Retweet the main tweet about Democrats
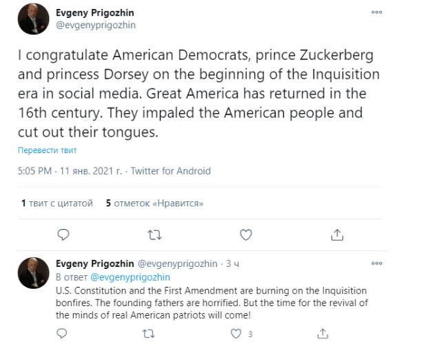This screenshot has height=342, width=441. point(154,234)
